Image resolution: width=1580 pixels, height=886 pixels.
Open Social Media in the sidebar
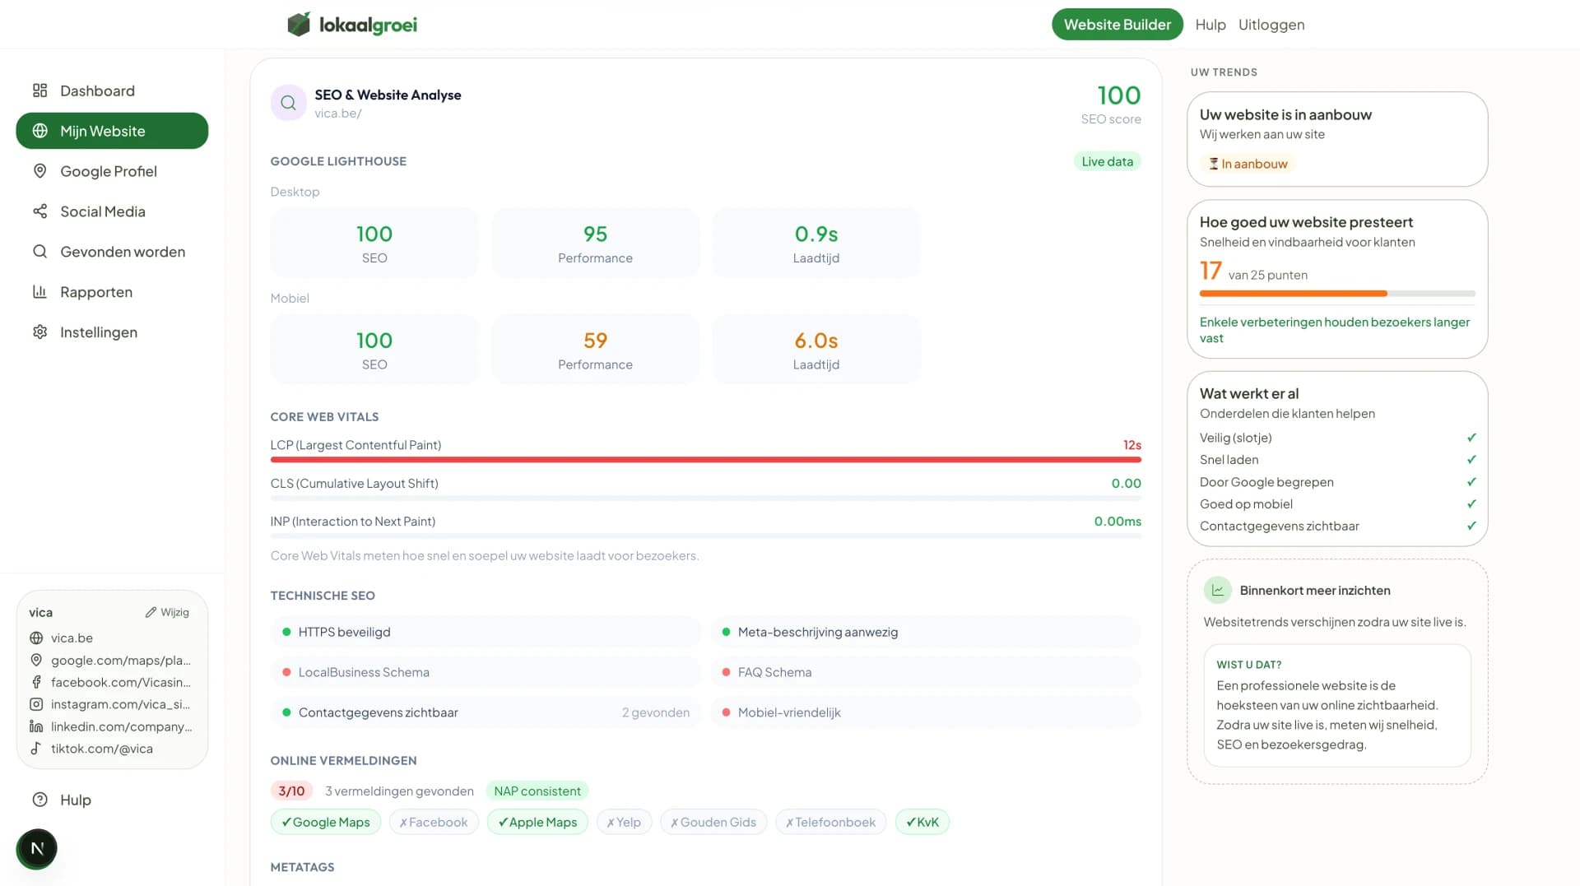pos(112,211)
